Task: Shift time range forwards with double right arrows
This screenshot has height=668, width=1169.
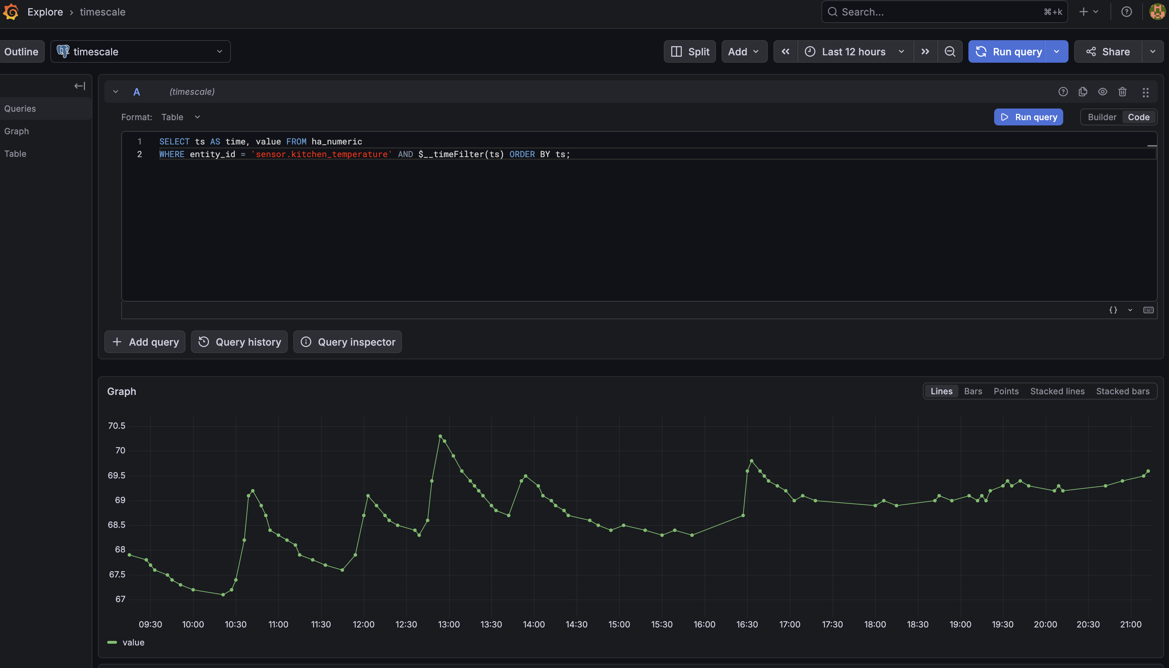Action: point(925,51)
